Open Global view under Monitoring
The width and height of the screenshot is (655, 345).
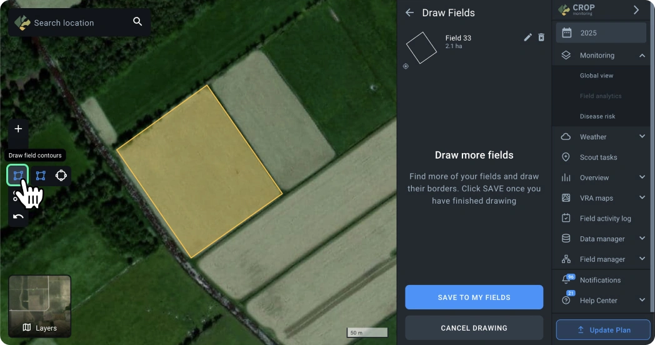click(x=596, y=76)
